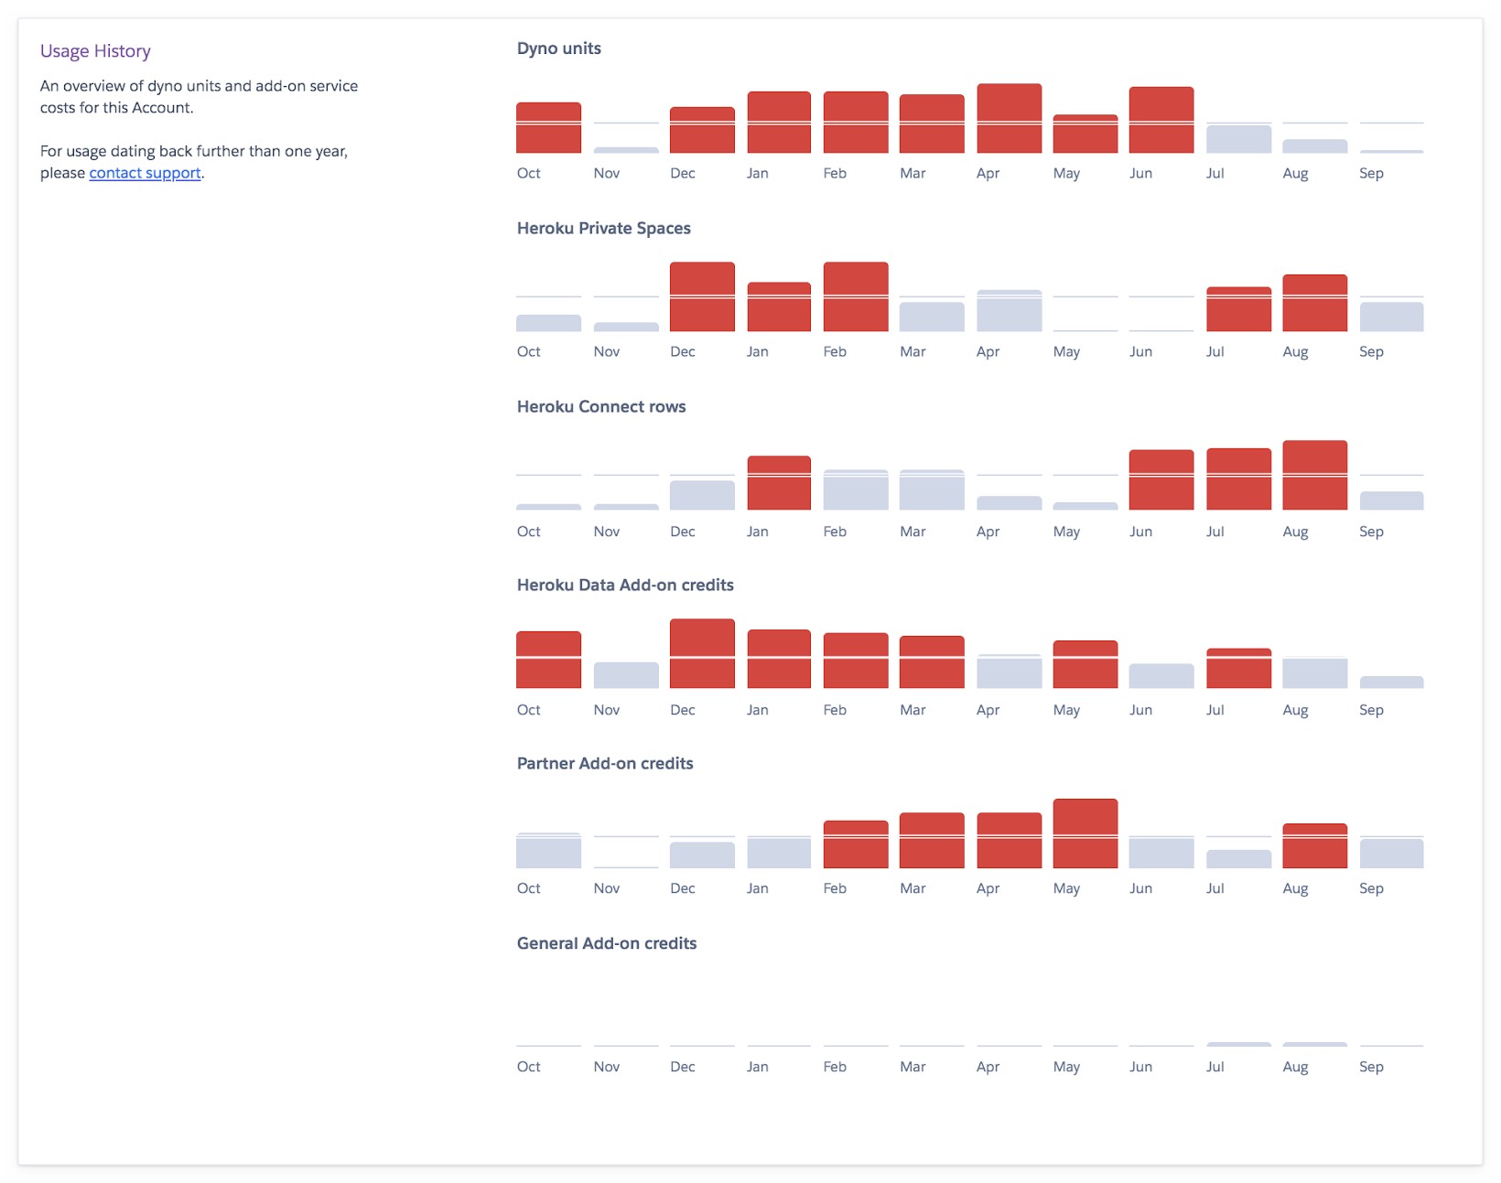This screenshot has height=1183, width=1501.
Task: Click the Partner Add-on credits heading
Action: point(605,763)
